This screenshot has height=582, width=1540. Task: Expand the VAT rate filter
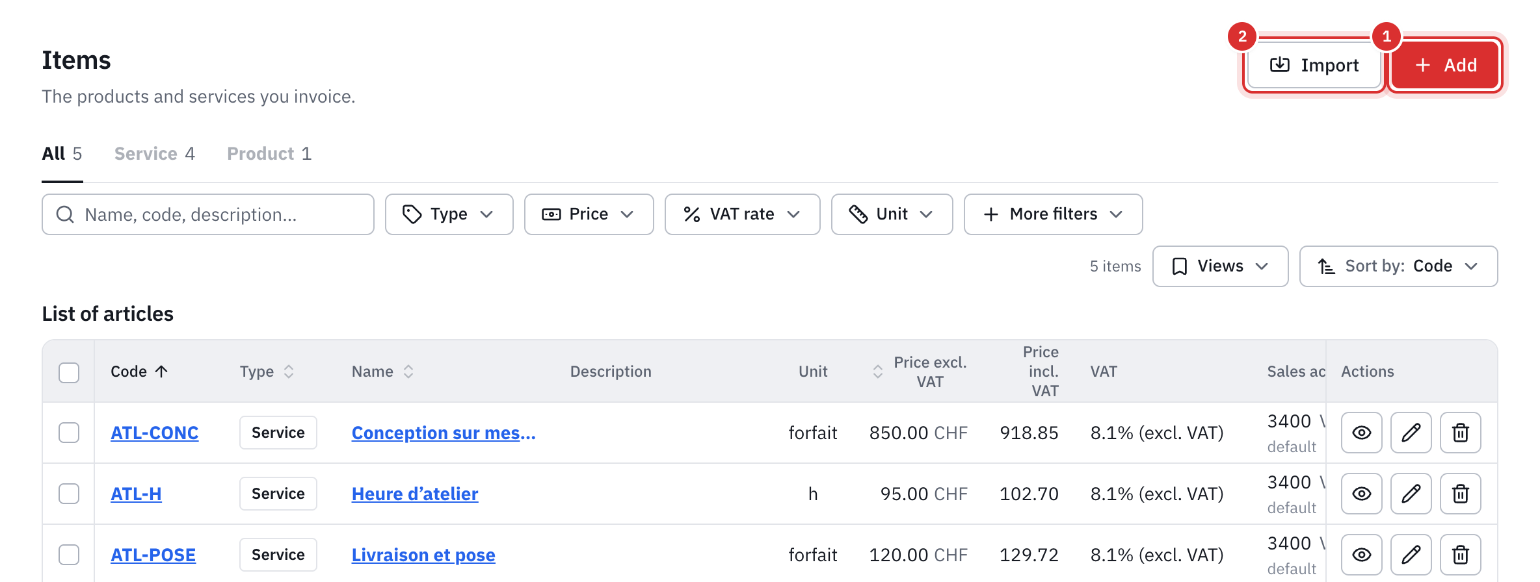click(x=742, y=214)
